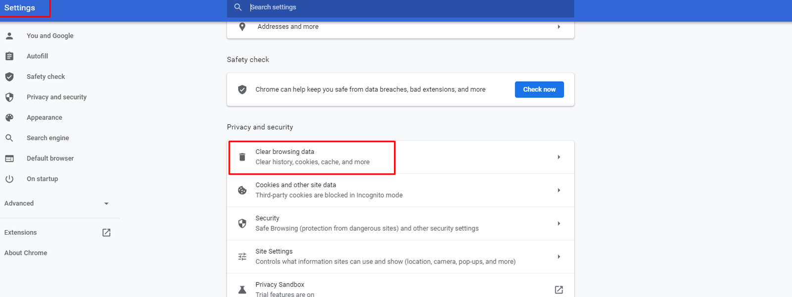Click the browser window icon beside Default browser
Image resolution: width=792 pixels, height=297 pixels.
9,158
